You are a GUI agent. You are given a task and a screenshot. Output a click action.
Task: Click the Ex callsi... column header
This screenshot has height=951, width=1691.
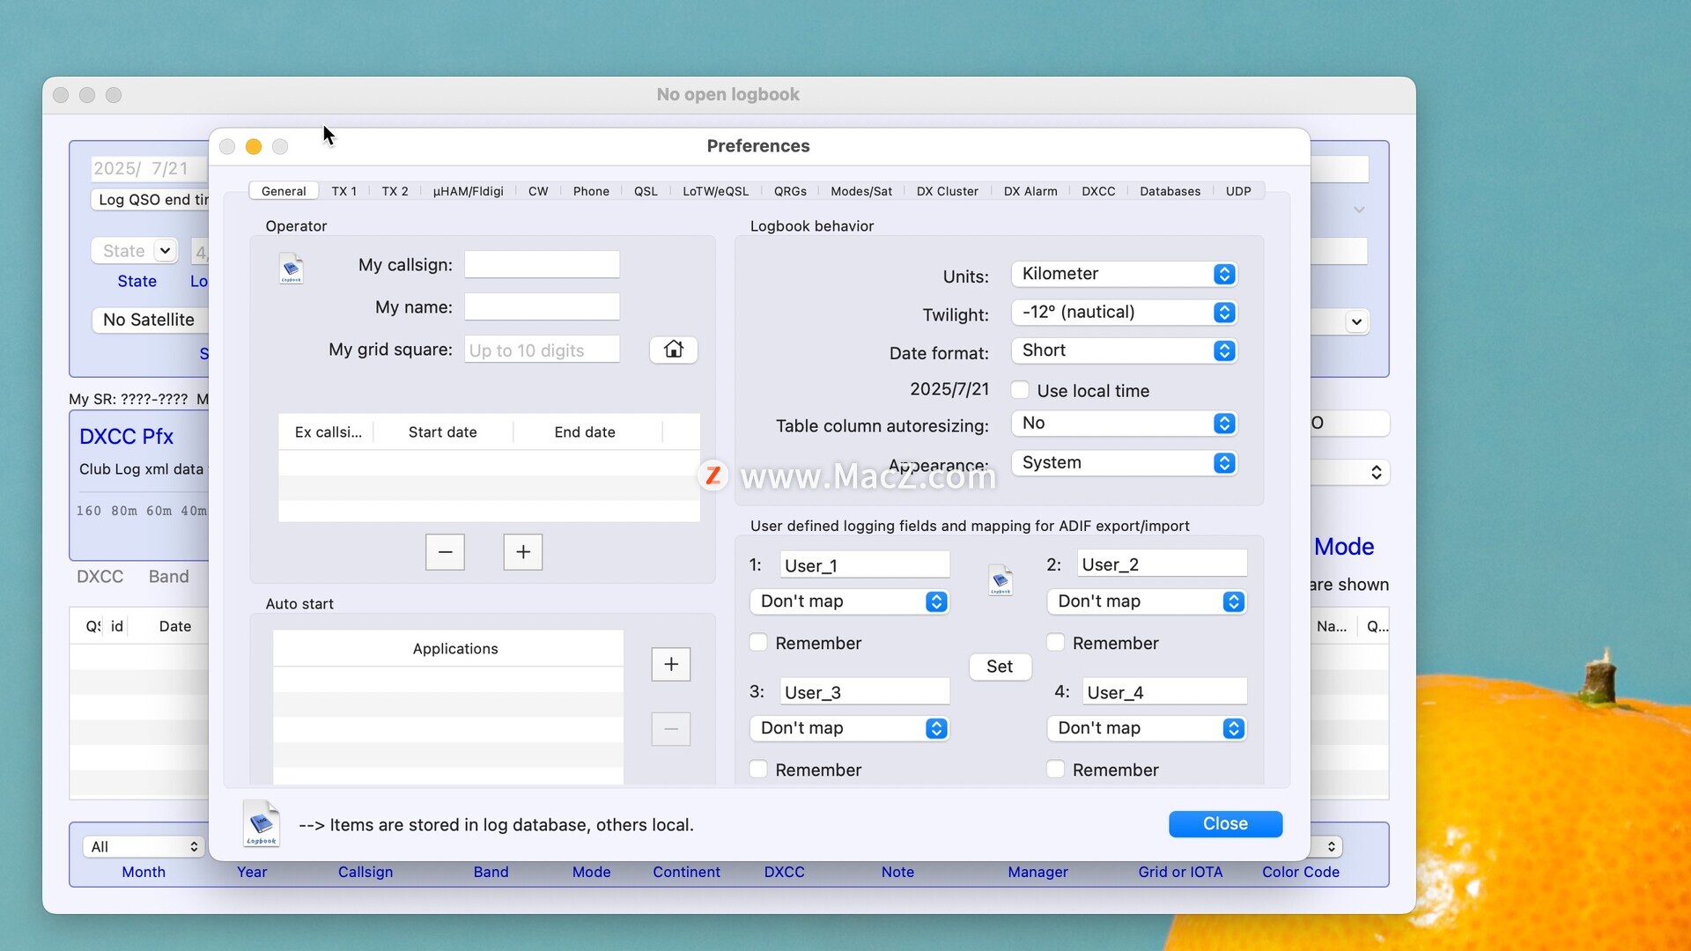pyautogui.click(x=328, y=431)
